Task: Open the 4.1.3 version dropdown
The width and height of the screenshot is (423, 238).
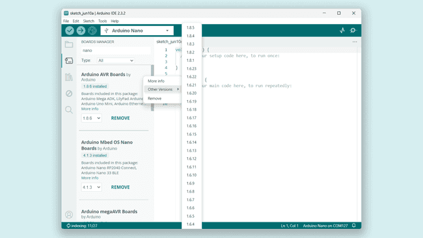Action: (x=92, y=187)
